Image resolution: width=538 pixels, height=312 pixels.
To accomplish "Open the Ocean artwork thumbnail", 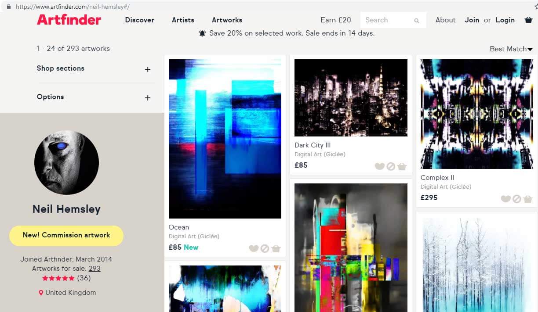I will point(225,139).
